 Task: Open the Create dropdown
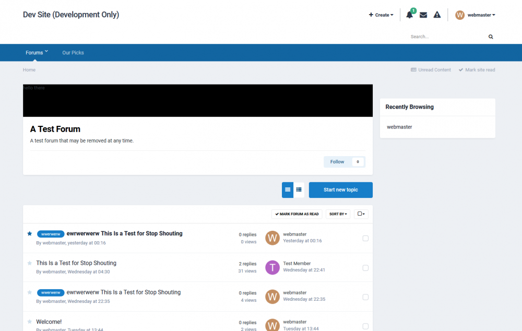[381, 15]
